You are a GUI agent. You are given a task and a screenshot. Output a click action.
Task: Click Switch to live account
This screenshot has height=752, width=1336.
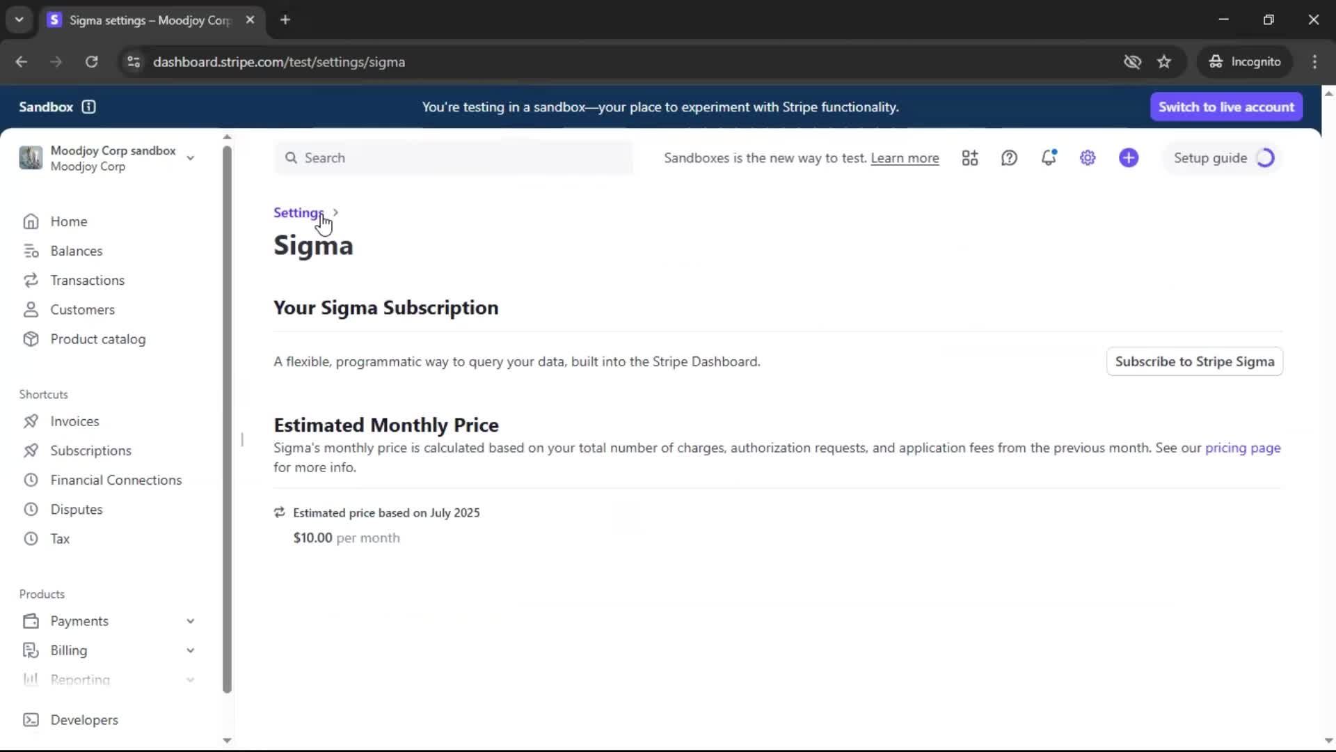tap(1226, 107)
